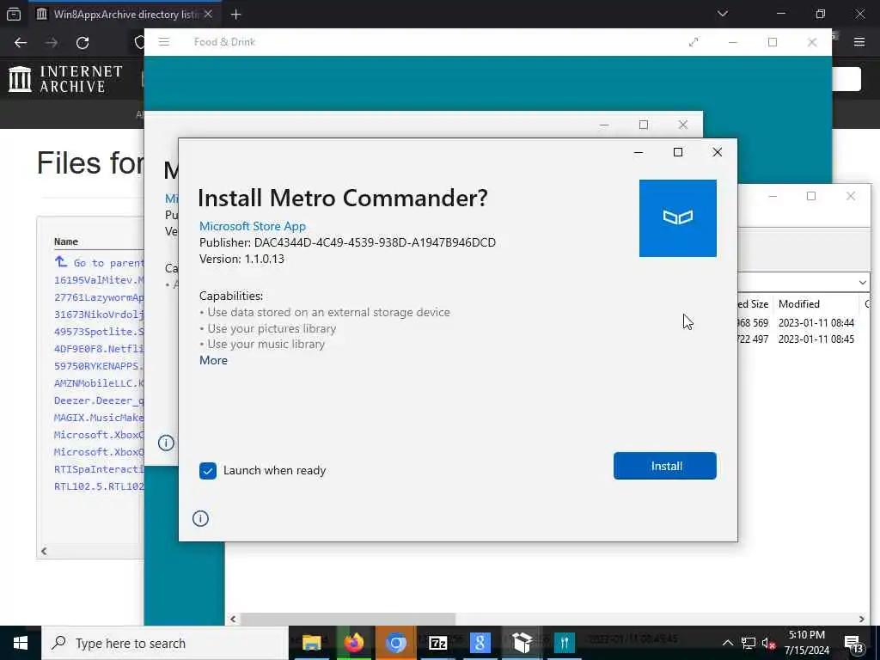Follow the Go to parent directory link
Screen dimensions: 880x660
99,263
